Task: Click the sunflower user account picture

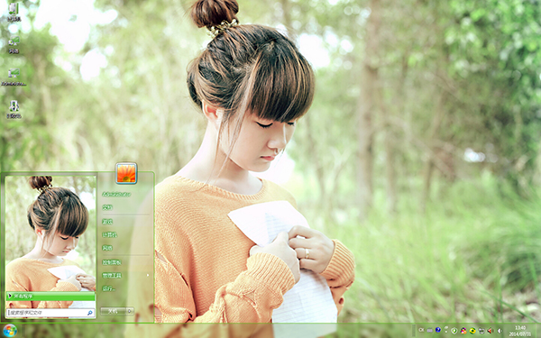Action: tap(126, 173)
